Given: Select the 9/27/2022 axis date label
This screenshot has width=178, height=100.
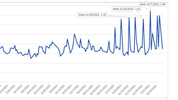Looking at the screenshot, I should tap(74, 89).
